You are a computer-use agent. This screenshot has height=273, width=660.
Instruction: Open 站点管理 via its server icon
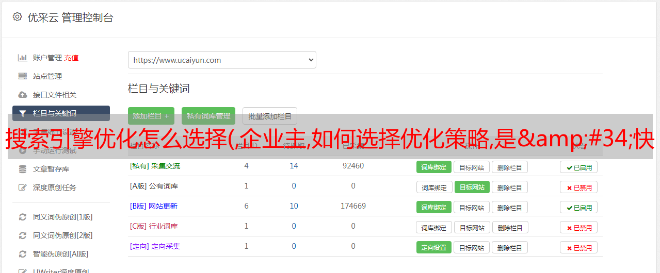(22, 76)
